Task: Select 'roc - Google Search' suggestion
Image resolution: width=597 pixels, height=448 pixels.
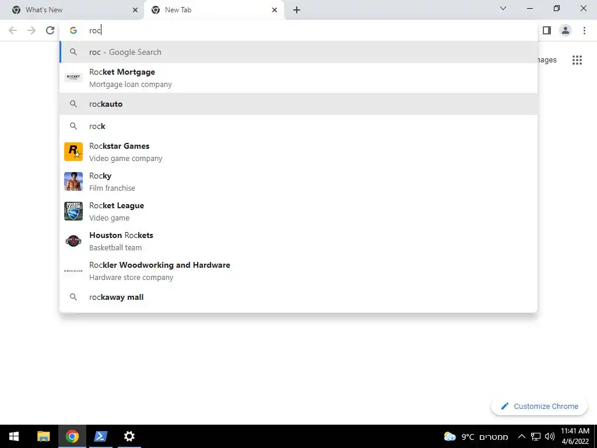Action: 298,52
